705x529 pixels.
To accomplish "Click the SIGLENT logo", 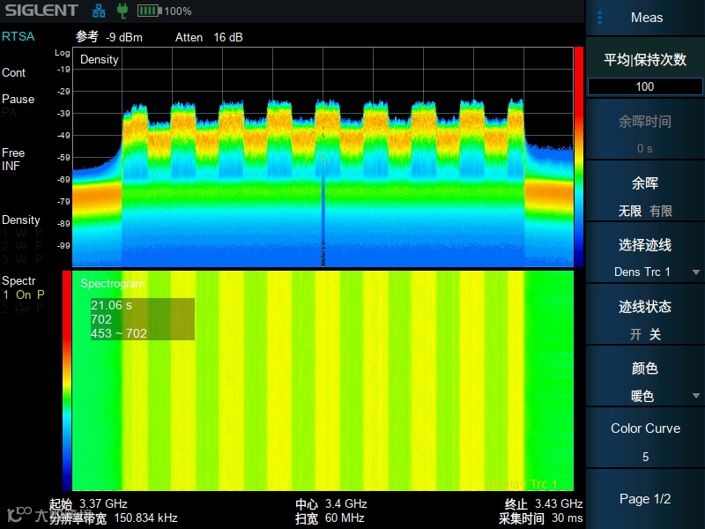I will [x=41, y=11].
